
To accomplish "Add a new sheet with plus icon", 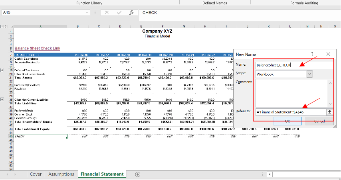I will coord(138,174).
